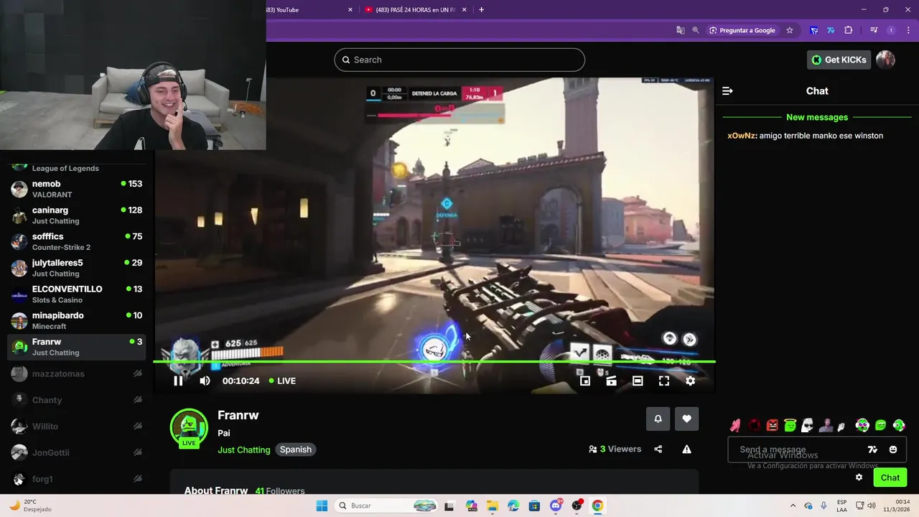Open the Windows Start menu
This screenshot has height=517, width=919.
click(x=322, y=506)
